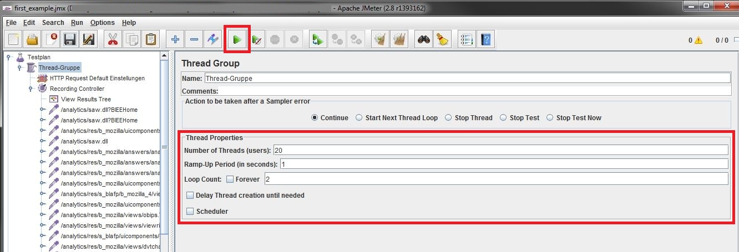
Task: Collapse all tree nodes with minus icon
Action: pos(194,39)
